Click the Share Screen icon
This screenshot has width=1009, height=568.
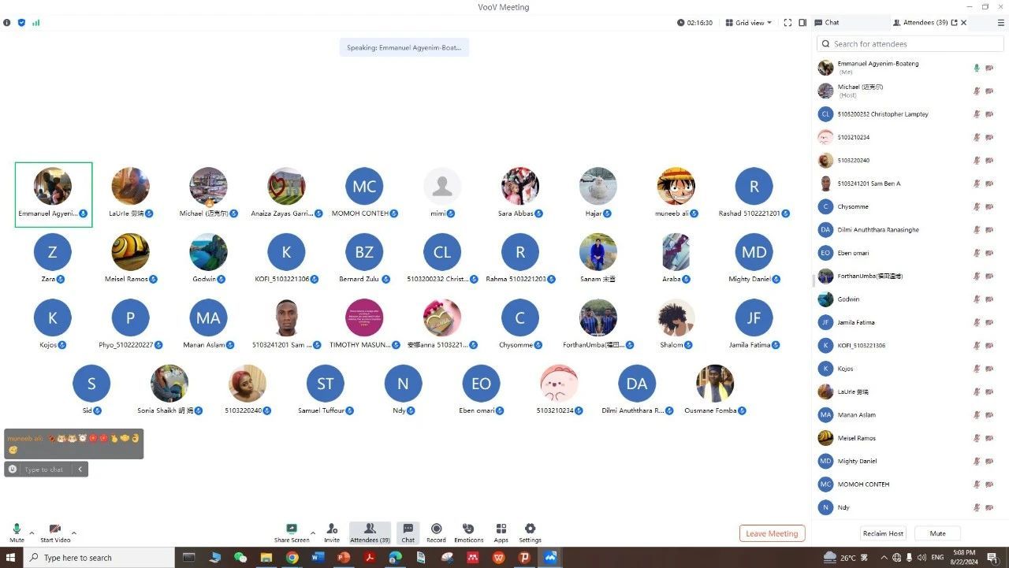coord(291,529)
